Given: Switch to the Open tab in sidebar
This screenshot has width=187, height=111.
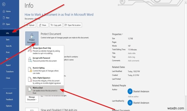Looking at the screenshot, I should point(10,24).
